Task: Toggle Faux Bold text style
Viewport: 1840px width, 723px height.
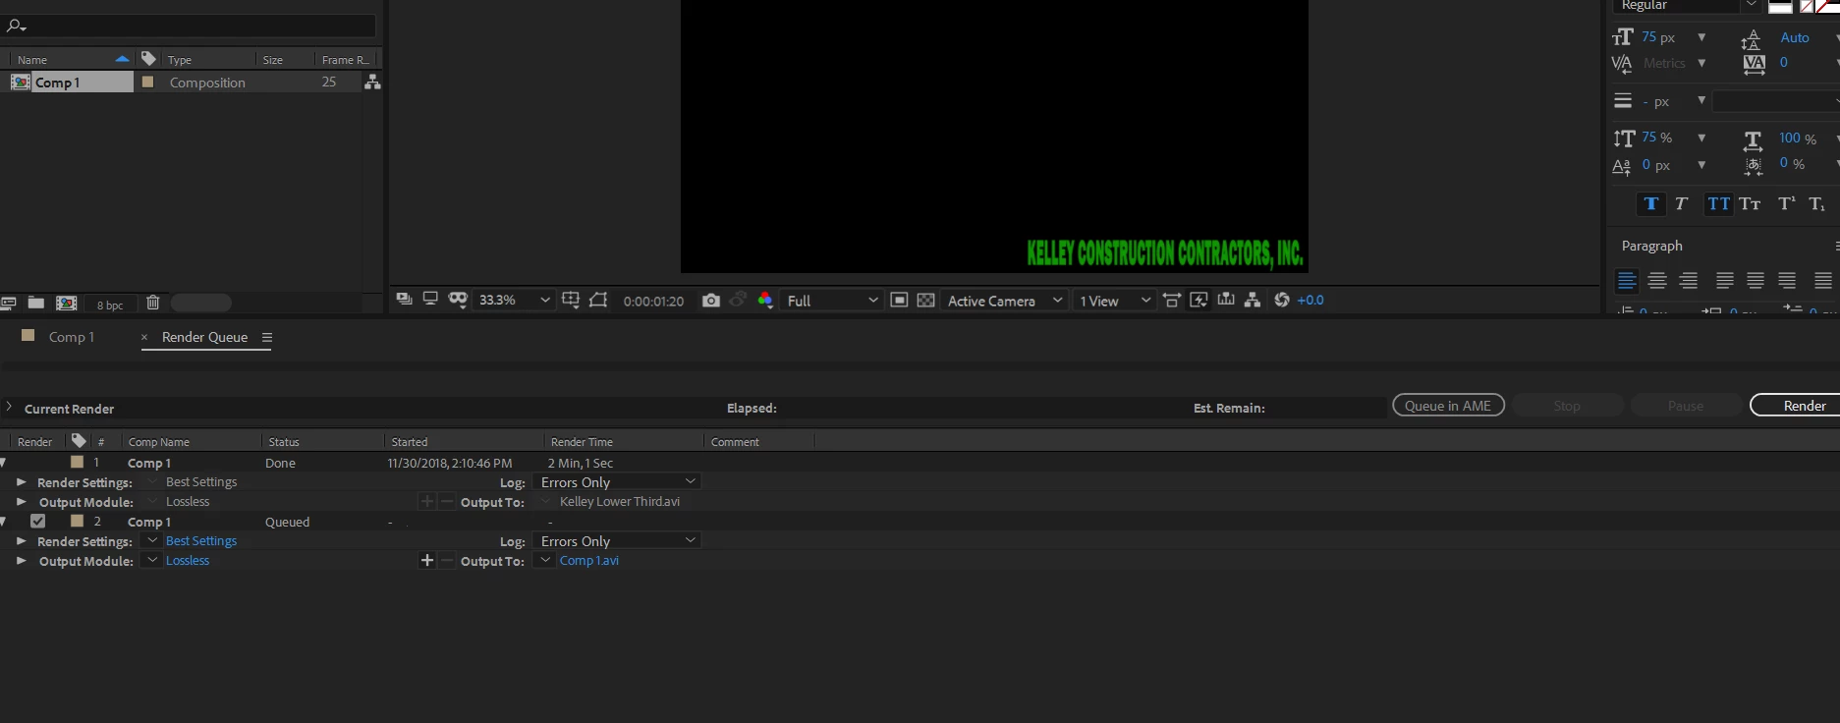Action: coord(1651,204)
